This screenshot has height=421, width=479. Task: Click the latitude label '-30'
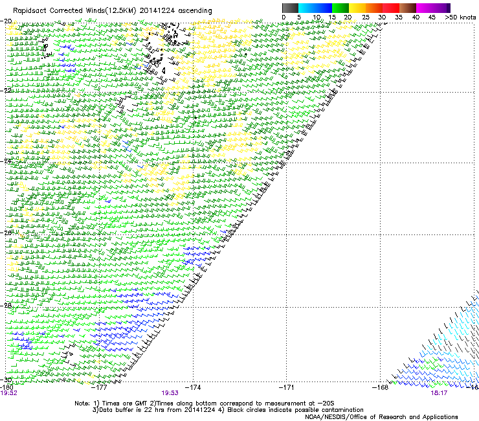tap(6, 380)
